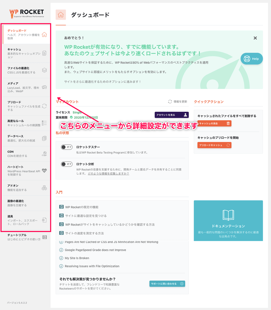The image size is (271, 310).
Task: Click the globe-hand icon beside CDN
Action: pyautogui.click(x=44, y=153)
